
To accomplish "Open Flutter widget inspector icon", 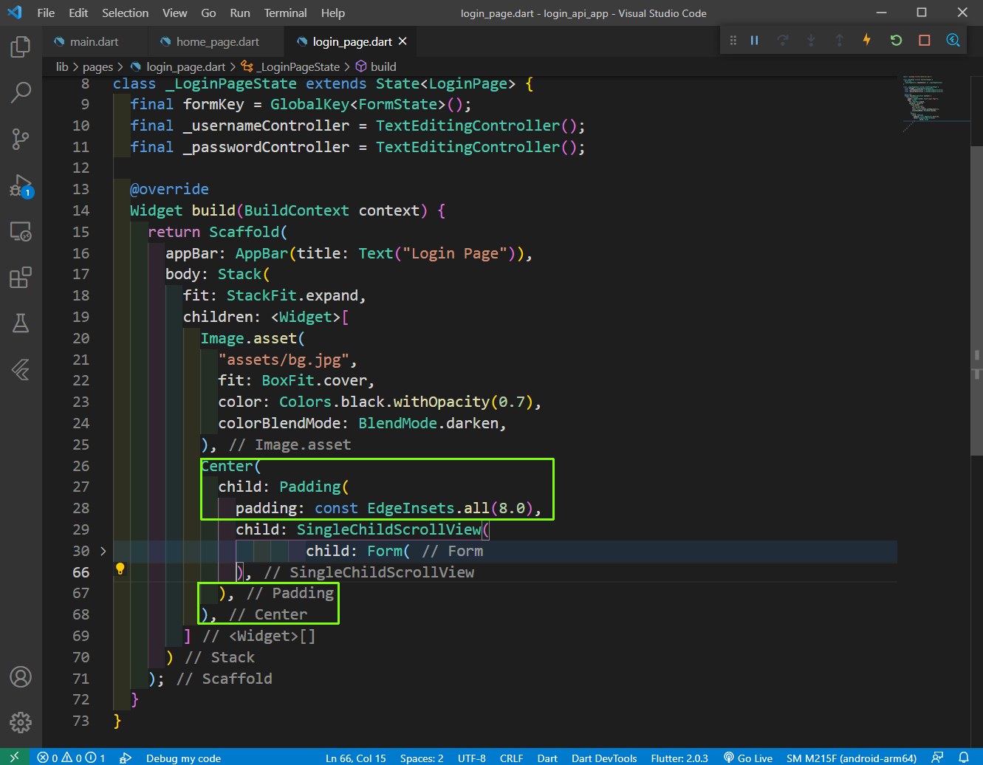I will (953, 40).
